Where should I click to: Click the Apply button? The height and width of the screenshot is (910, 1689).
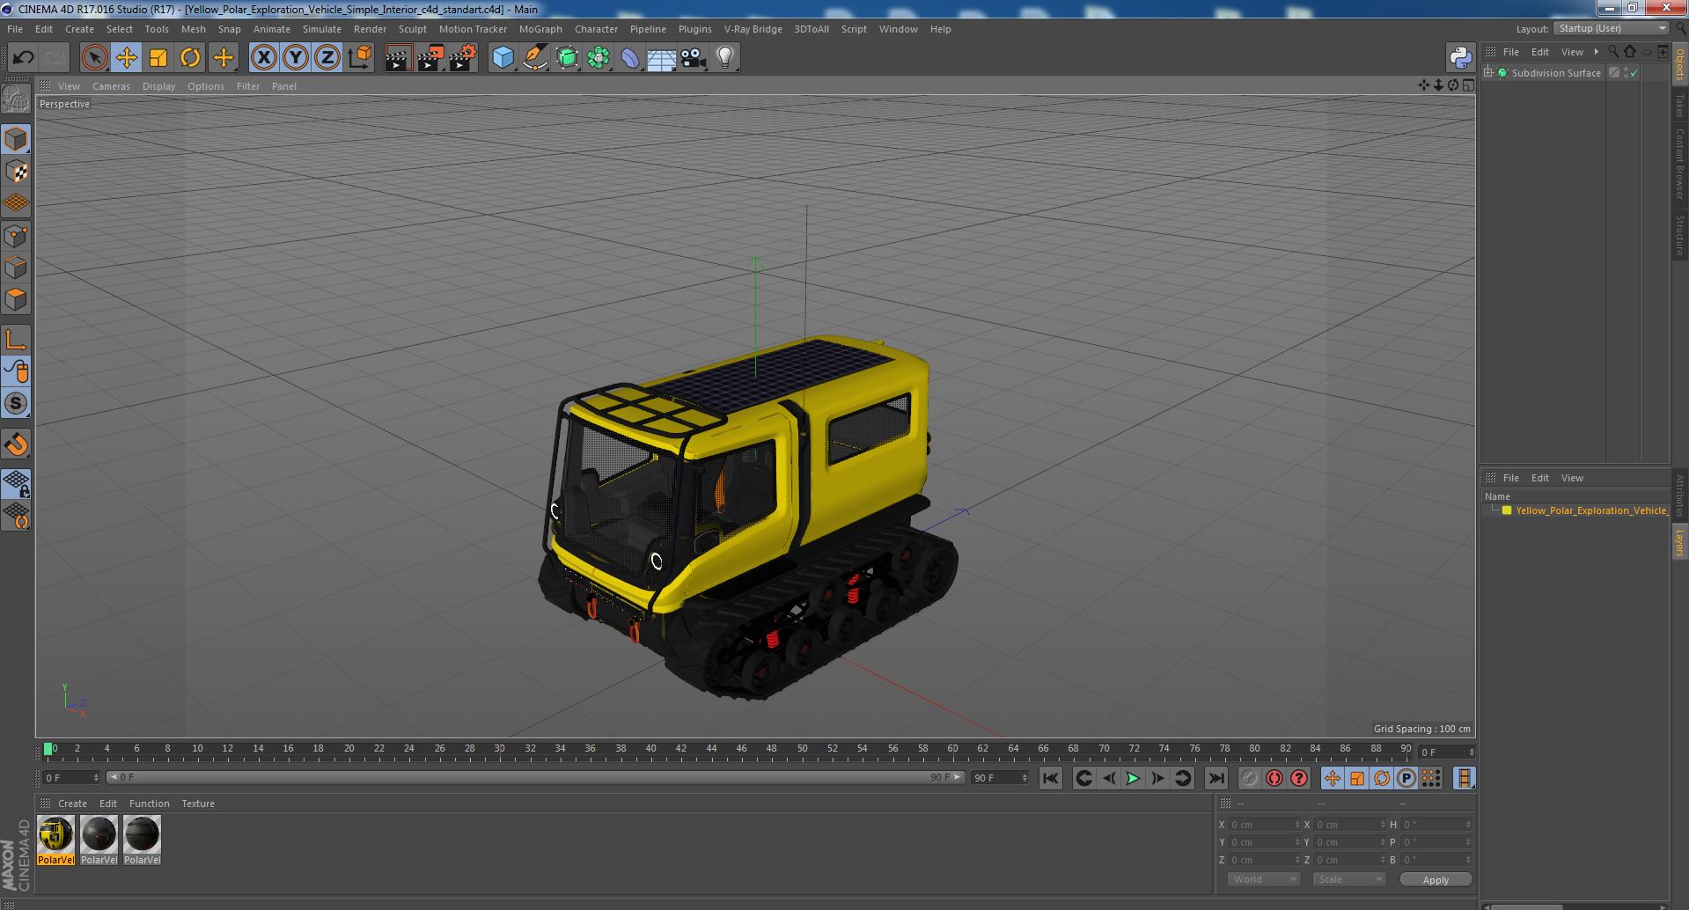click(1436, 879)
